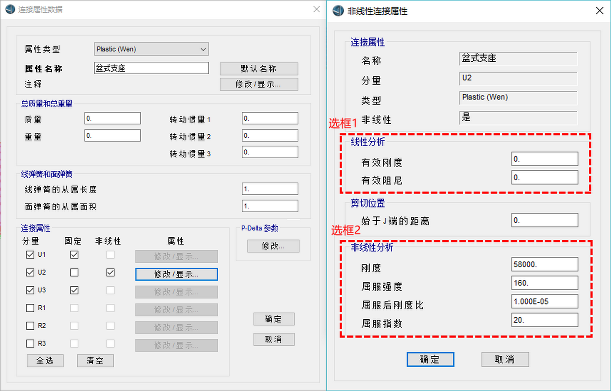Click the 屈服强度 field showing 160.
This screenshot has height=391, width=611.
pyautogui.click(x=545, y=283)
